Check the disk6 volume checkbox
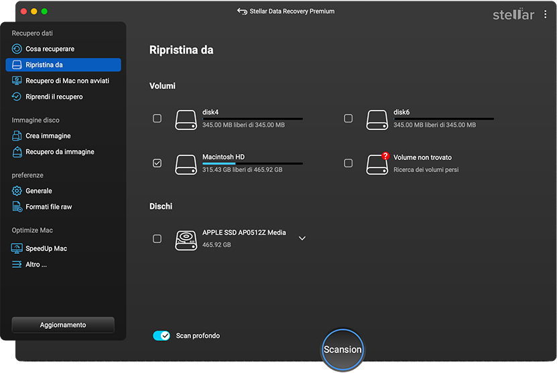The height and width of the screenshot is (373, 557). pyautogui.click(x=348, y=118)
